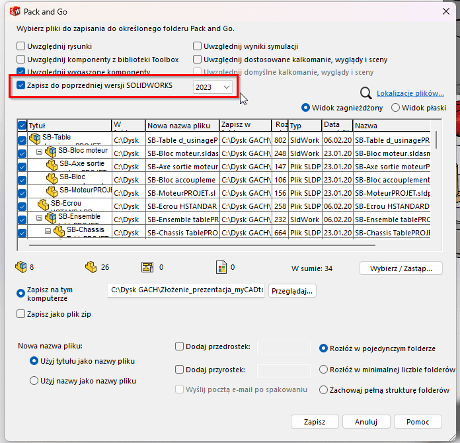Click the SB-MoteurPROJET.sl new file name cell

coord(182,193)
